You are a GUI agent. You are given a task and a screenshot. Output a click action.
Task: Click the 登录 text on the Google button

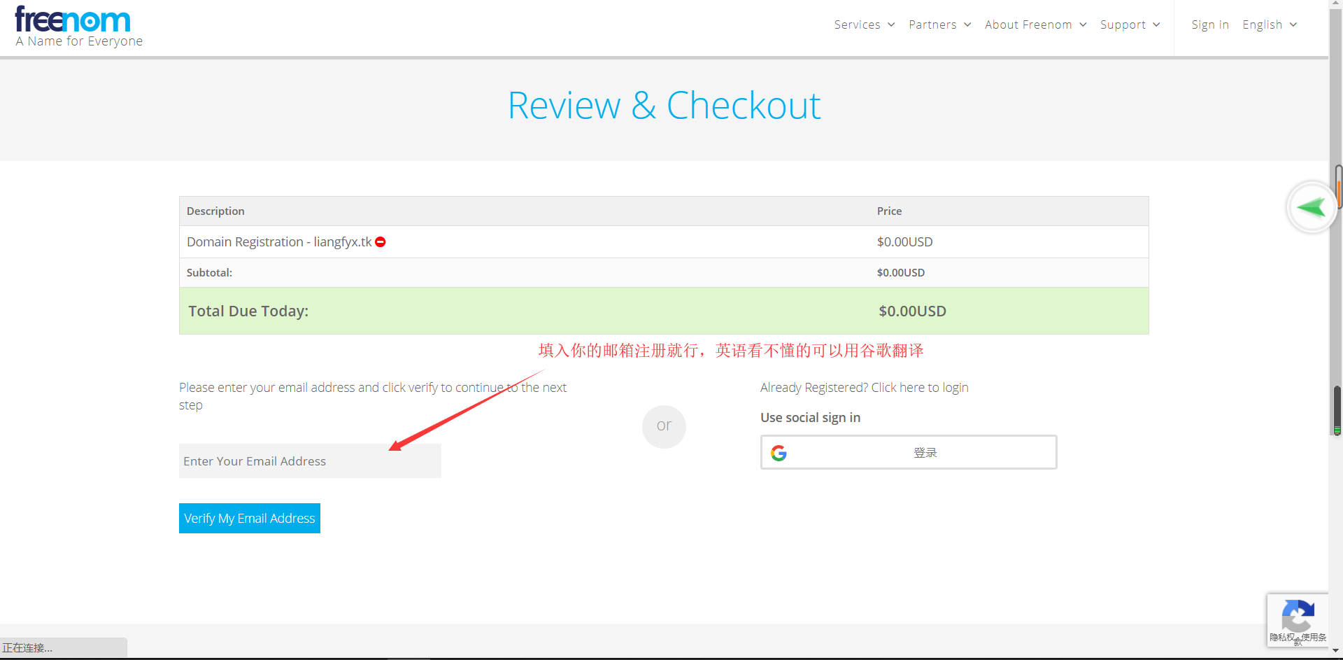[x=925, y=453]
